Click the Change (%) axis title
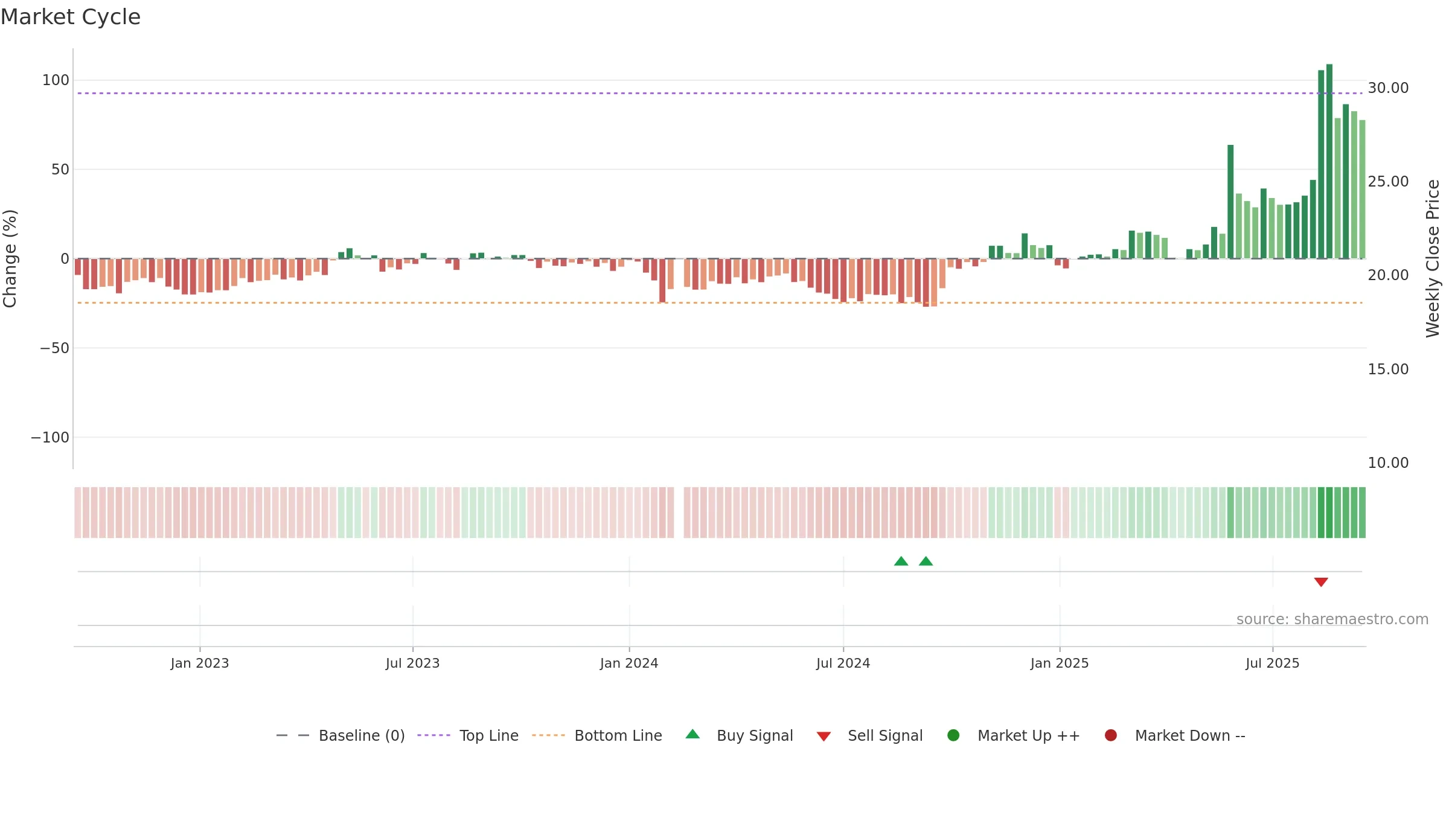The height and width of the screenshot is (815, 1449). click(x=10, y=258)
